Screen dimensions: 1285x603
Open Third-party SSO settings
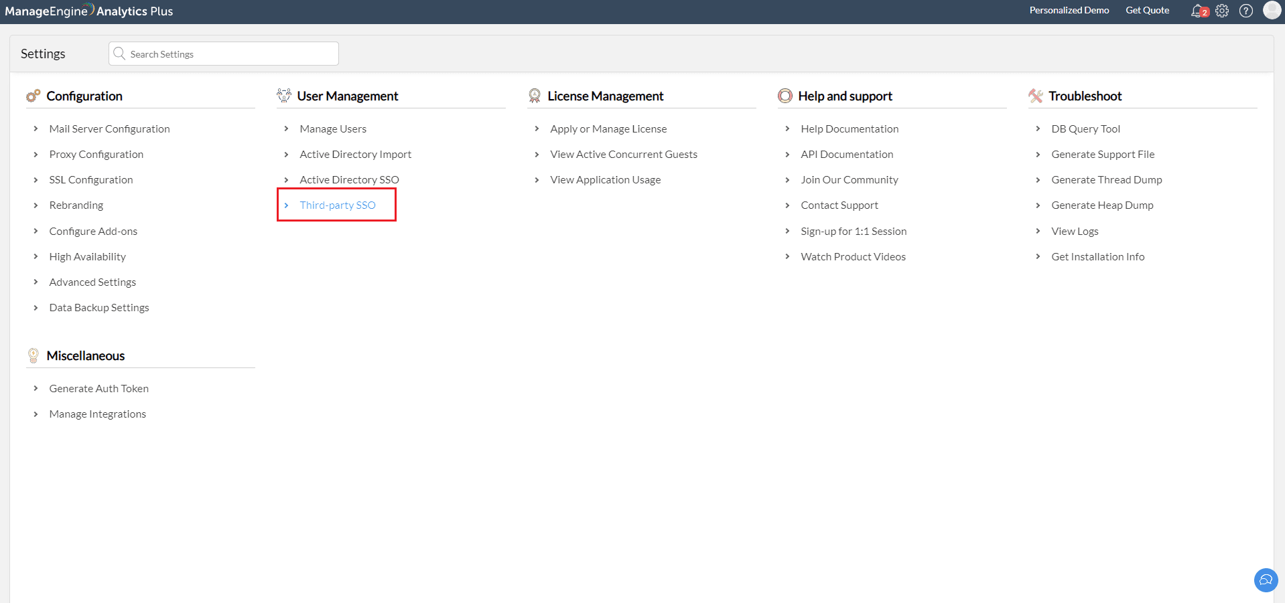coord(338,205)
